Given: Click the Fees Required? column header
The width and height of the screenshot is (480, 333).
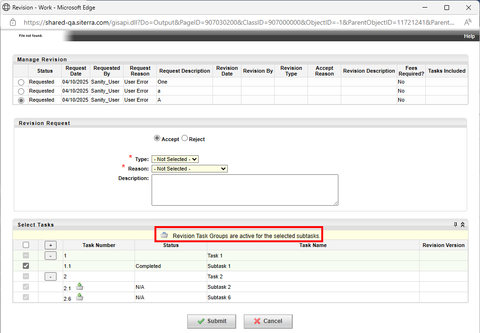Looking at the screenshot, I should pos(411,71).
